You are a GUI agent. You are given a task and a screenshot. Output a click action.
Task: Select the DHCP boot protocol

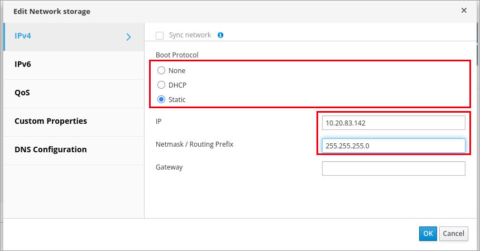(161, 85)
